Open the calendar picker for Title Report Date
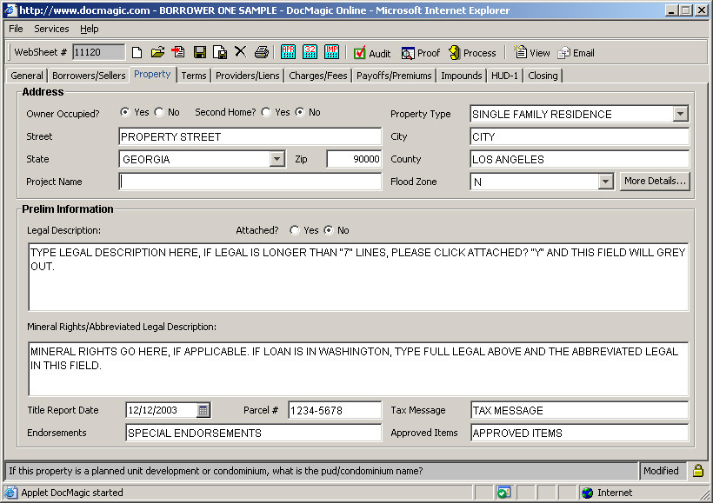 (x=203, y=410)
